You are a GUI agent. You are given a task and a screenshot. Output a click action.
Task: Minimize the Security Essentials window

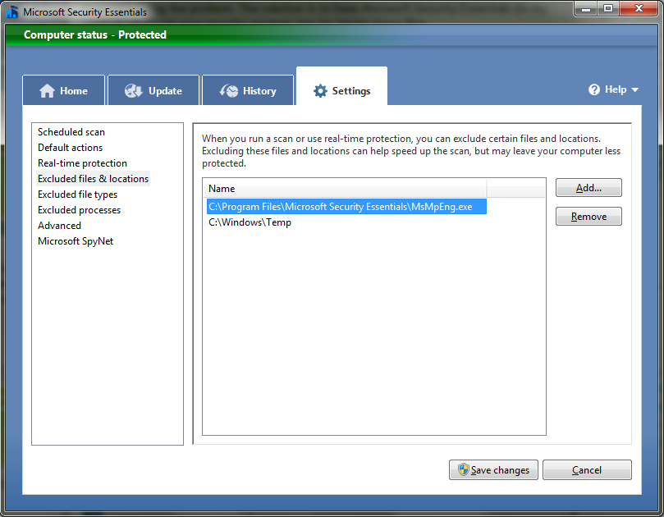(586, 9)
